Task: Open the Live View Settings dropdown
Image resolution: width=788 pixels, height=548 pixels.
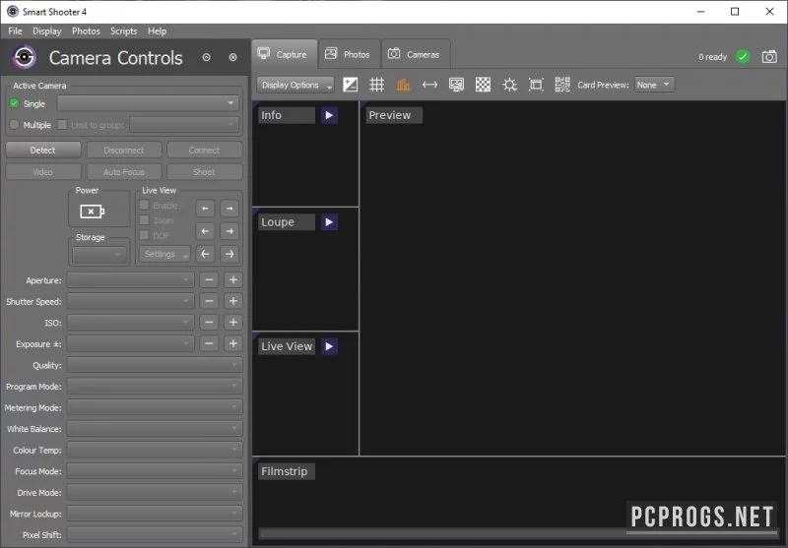Action: [x=164, y=254]
